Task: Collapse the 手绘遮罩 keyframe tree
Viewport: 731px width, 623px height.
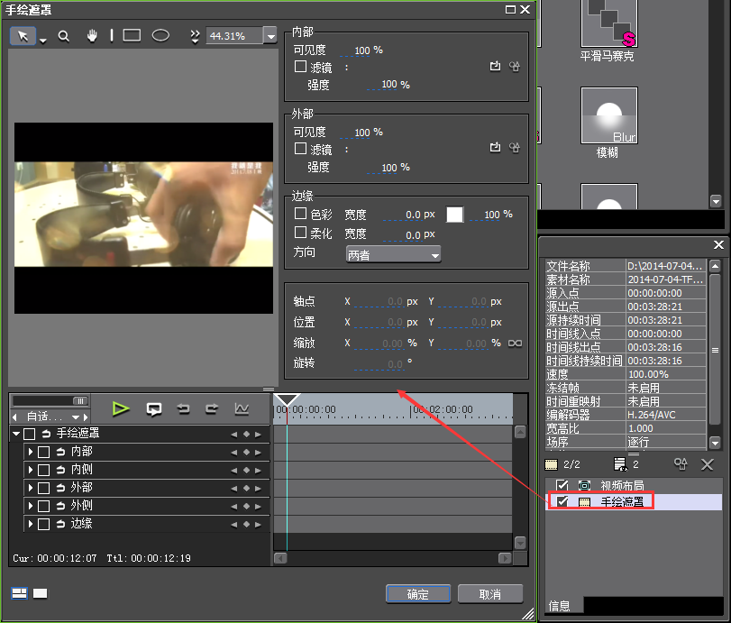Action: (x=16, y=434)
